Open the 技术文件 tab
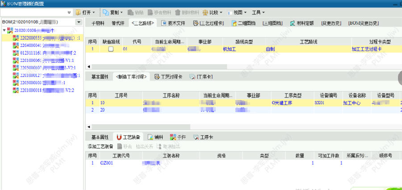 pos(174,23)
